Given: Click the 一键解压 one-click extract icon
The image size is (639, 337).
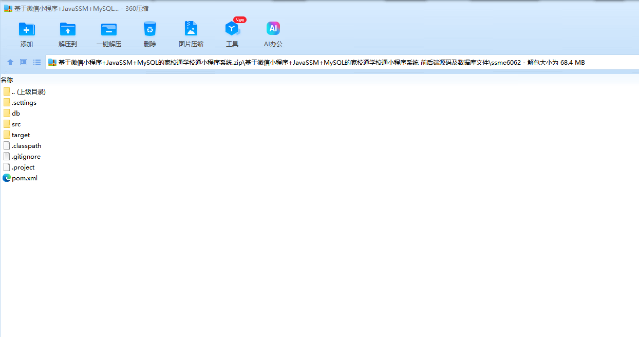Looking at the screenshot, I should [109, 29].
